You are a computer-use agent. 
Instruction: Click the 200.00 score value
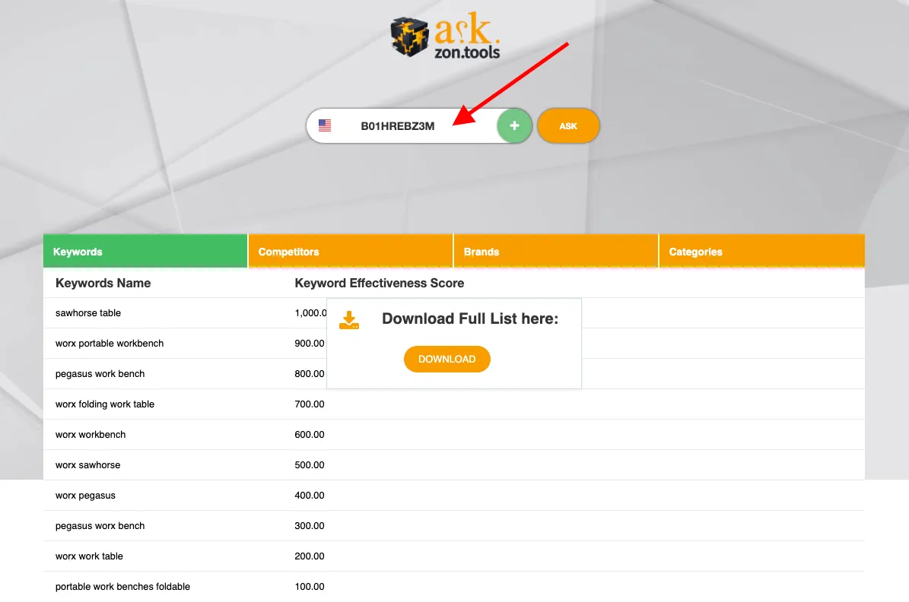310,556
